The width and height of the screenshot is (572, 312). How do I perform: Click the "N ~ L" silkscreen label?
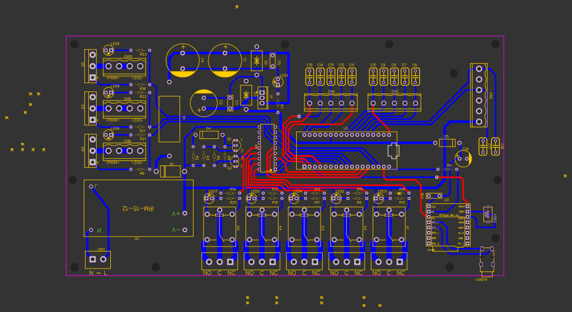click(x=98, y=273)
